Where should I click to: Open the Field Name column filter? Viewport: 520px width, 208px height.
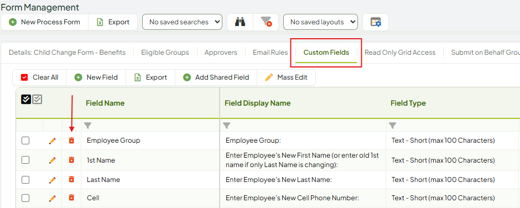tap(87, 126)
